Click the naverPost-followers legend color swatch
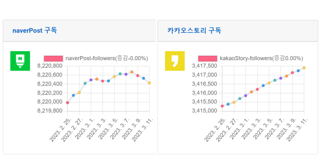The width and height of the screenshot is (321, 164). (53, 59)
